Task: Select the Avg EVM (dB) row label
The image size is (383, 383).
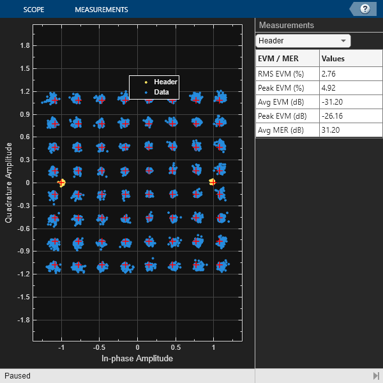Action: tap(281, 102)
